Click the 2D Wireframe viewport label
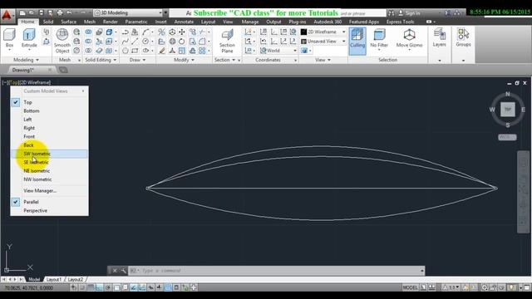 pyautogui.click(x=35, y=82)
